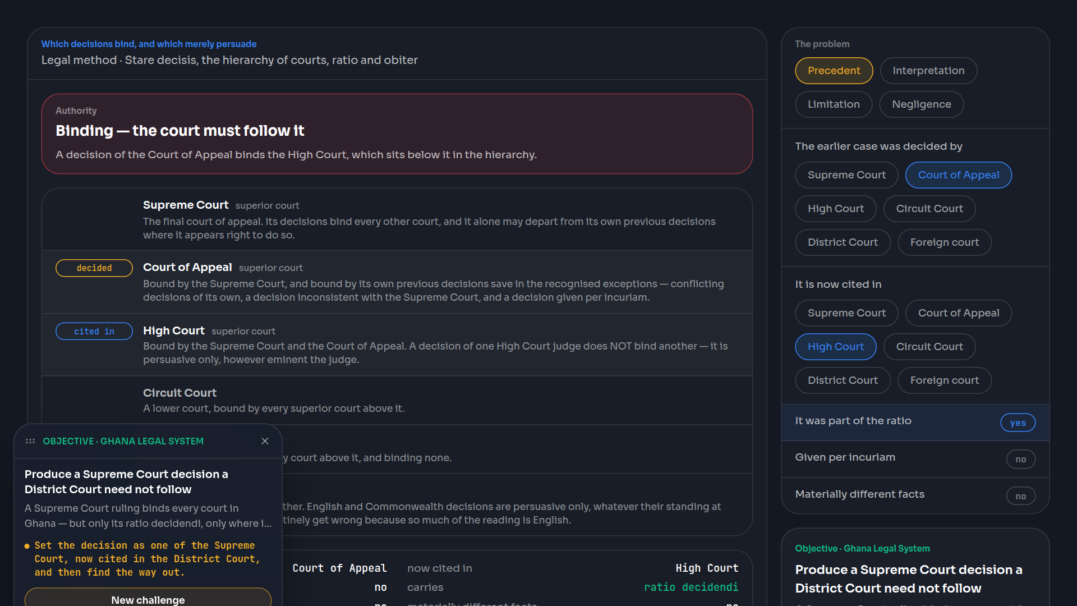
Task: Start a New challenge
Action: click(148, 598)
